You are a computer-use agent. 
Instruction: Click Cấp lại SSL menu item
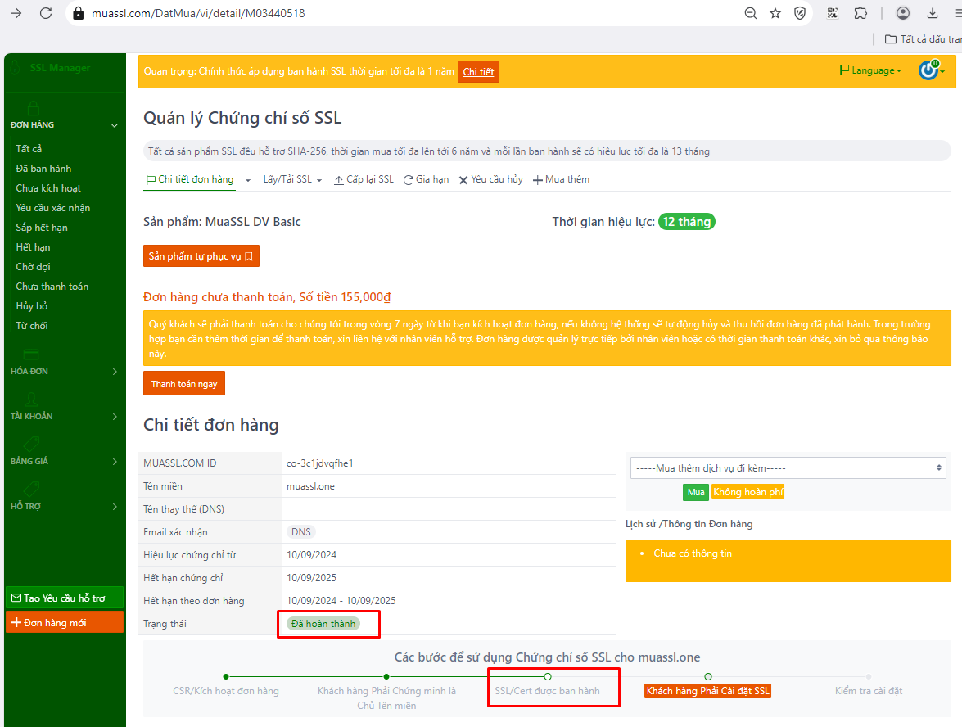[364, 179]
